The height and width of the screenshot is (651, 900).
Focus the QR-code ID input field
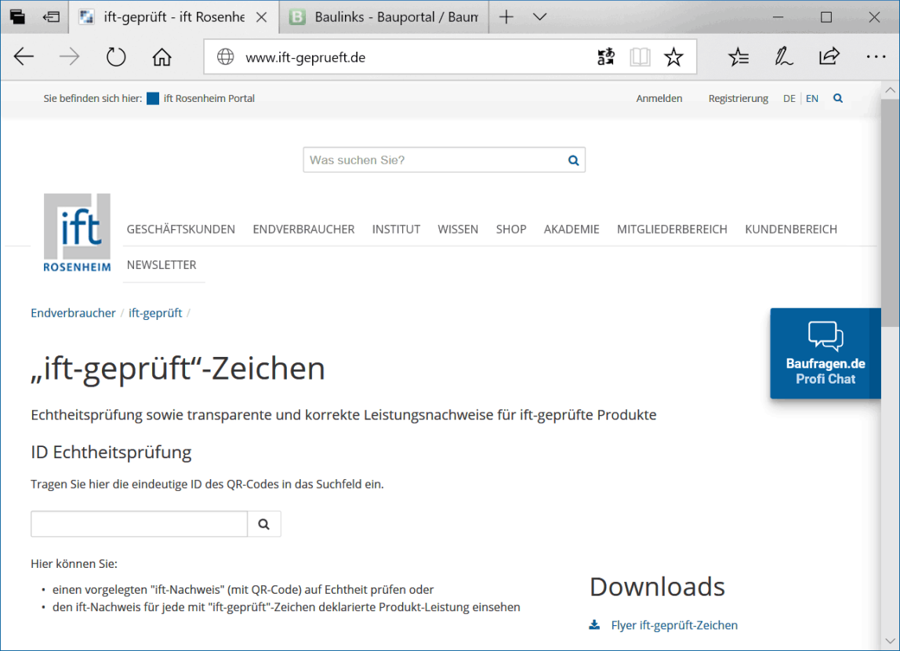tap(139, 524)
